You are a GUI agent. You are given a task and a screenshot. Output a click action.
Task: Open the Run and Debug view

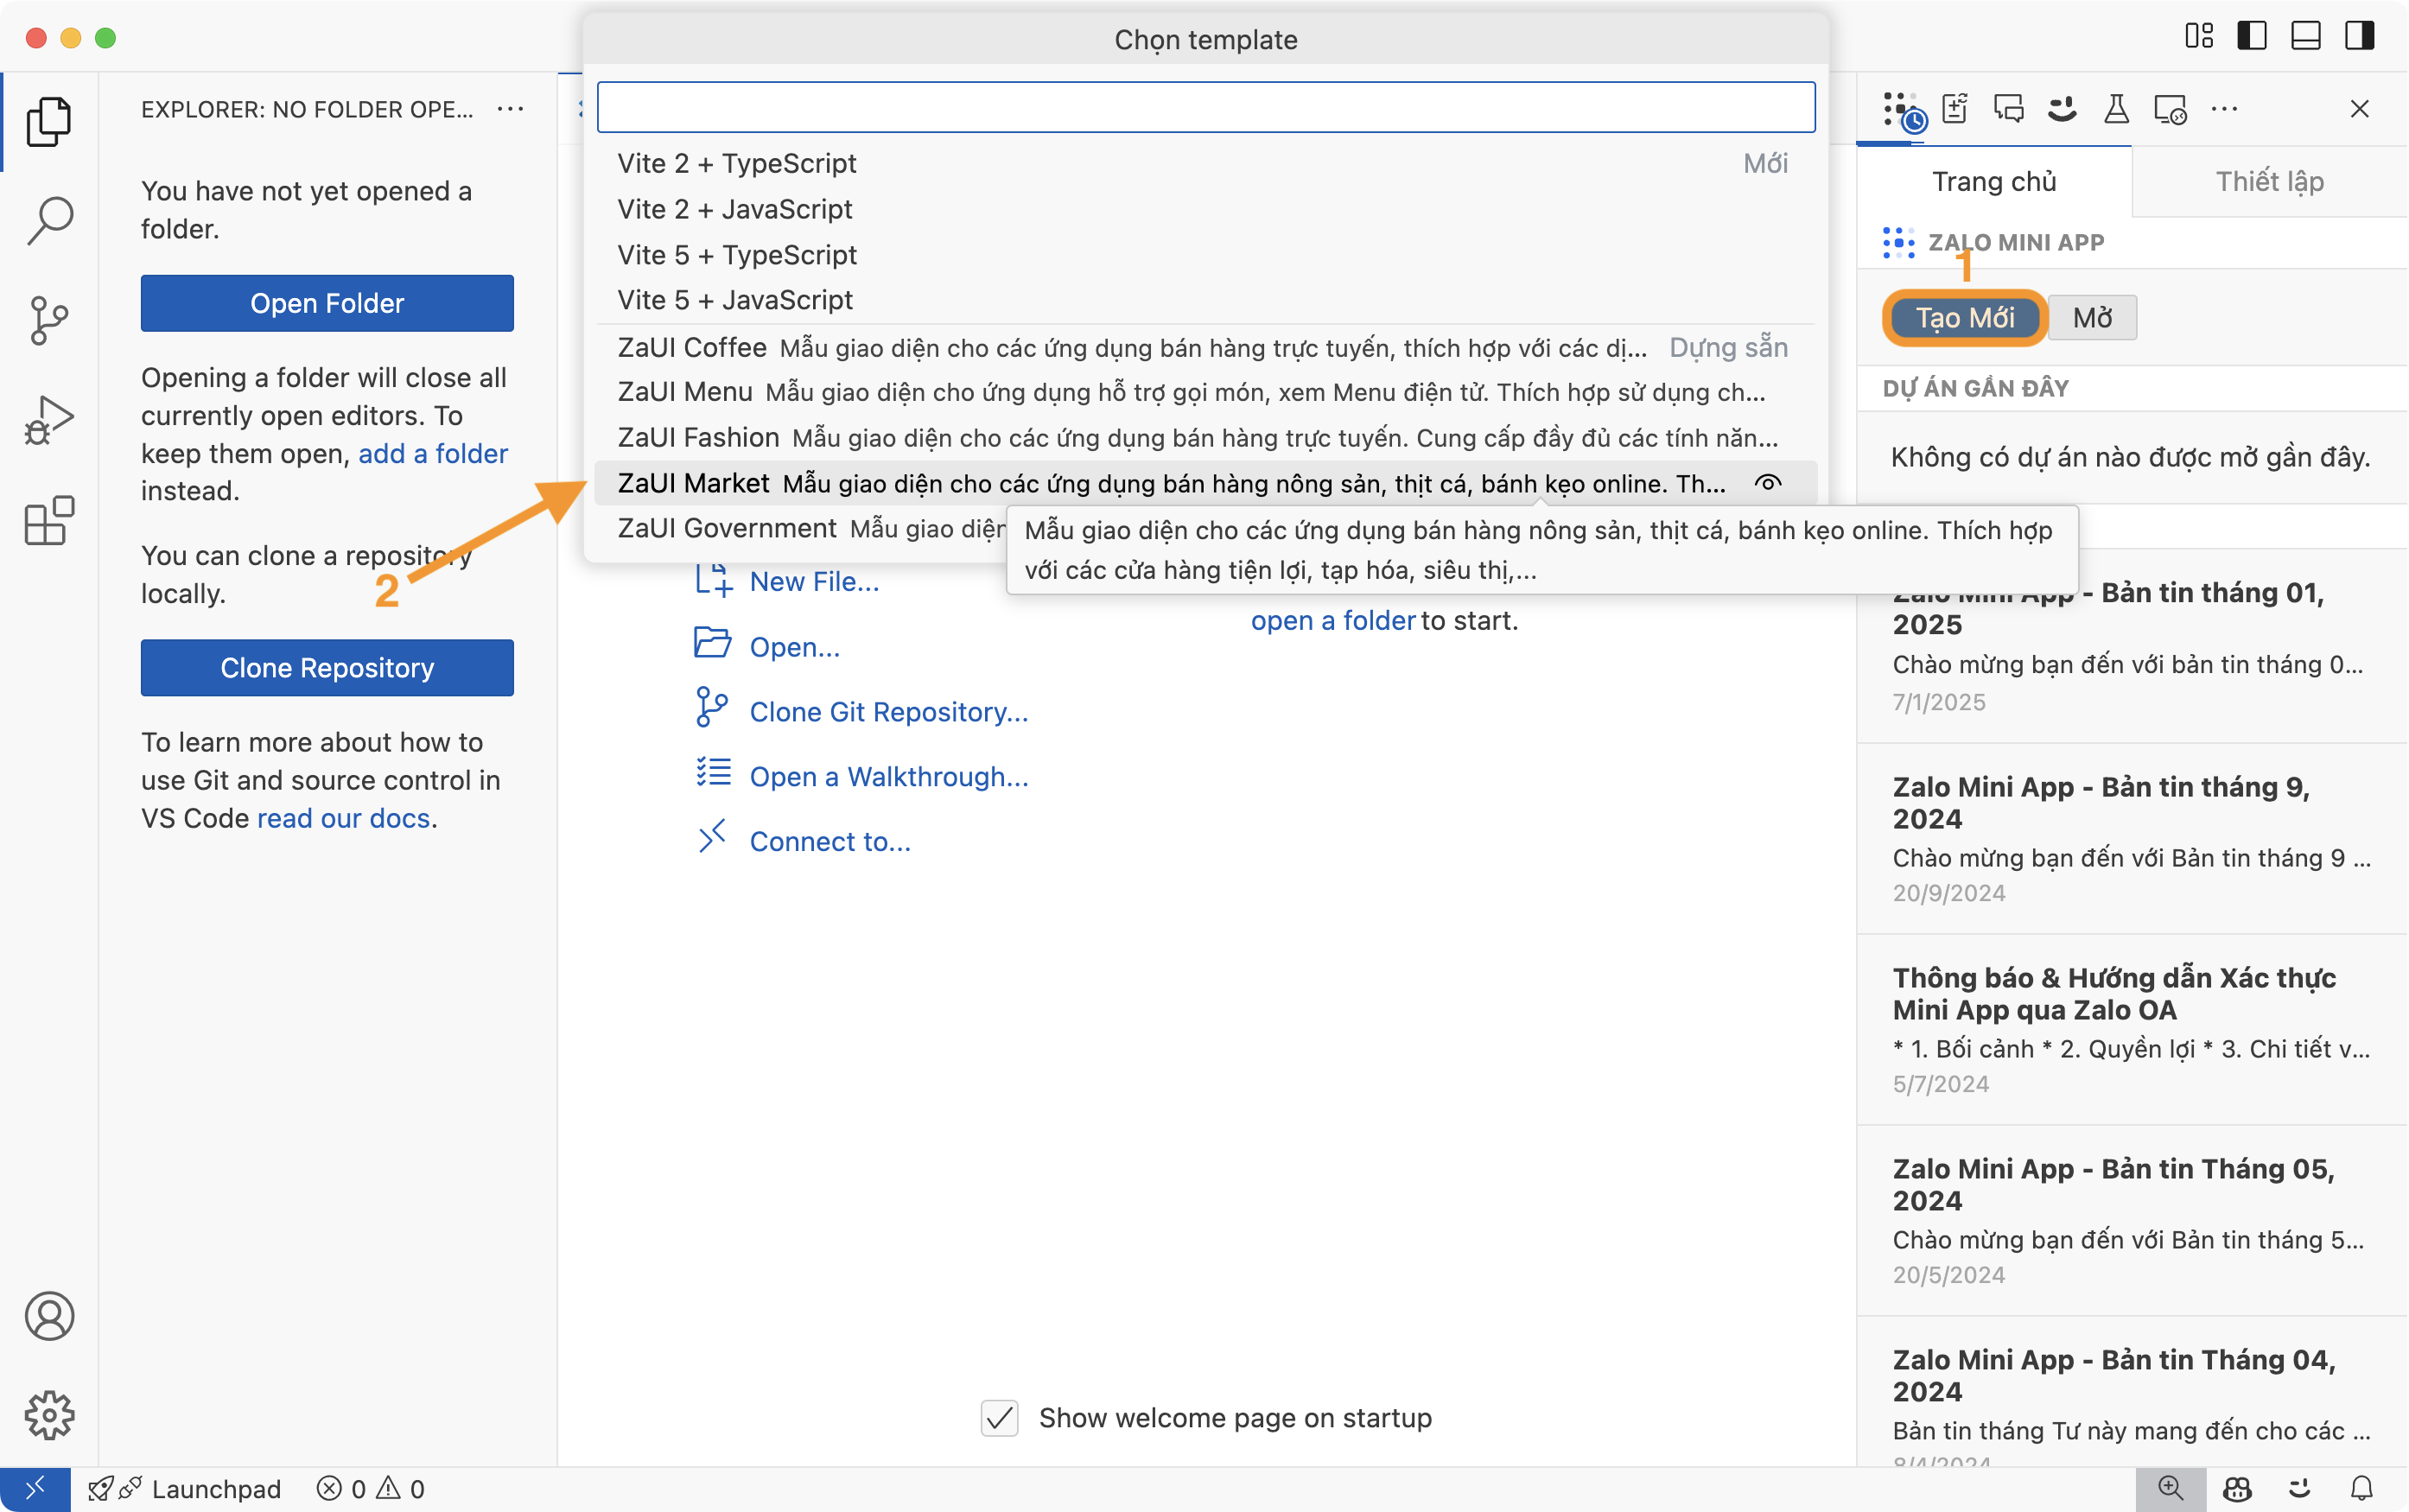coord(49,420)
